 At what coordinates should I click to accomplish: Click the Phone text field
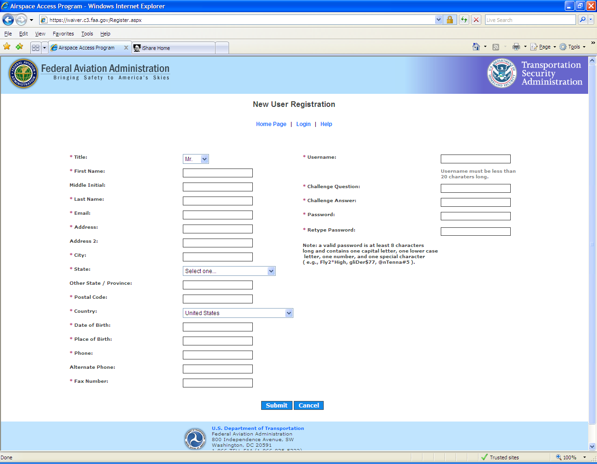pyautogui.click(x=218, y=355)
